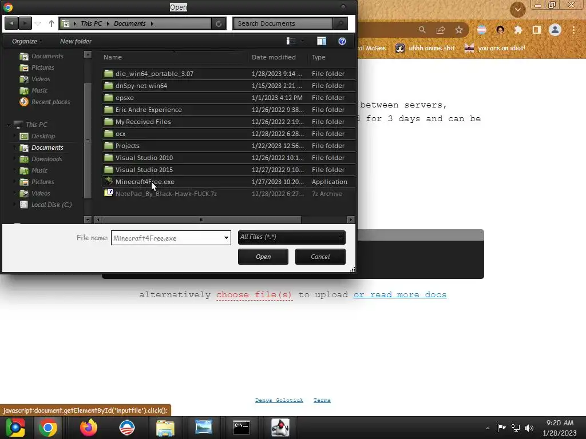Click the search magnifier in Search Documents
The height and width of the screenshot is (439, 586).
coord(340,23)
